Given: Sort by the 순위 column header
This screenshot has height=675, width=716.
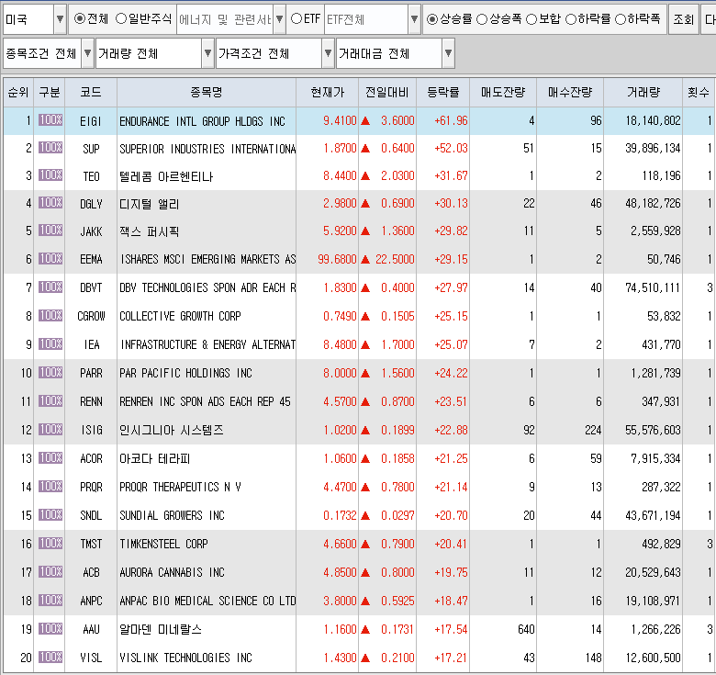Looking at the screenshot, I should [18, 92].
